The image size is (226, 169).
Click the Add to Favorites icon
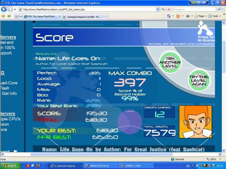coord(9,16)
